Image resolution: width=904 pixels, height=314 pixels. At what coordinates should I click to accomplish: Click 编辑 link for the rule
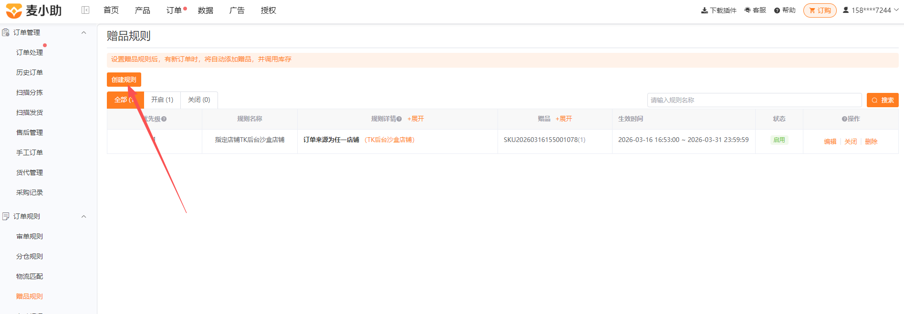coord(830,142)
